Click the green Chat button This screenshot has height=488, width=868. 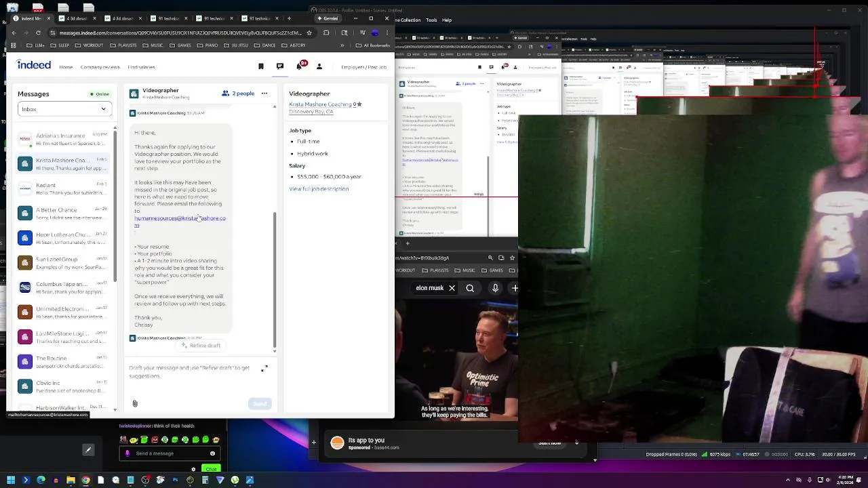click(211, 469)
